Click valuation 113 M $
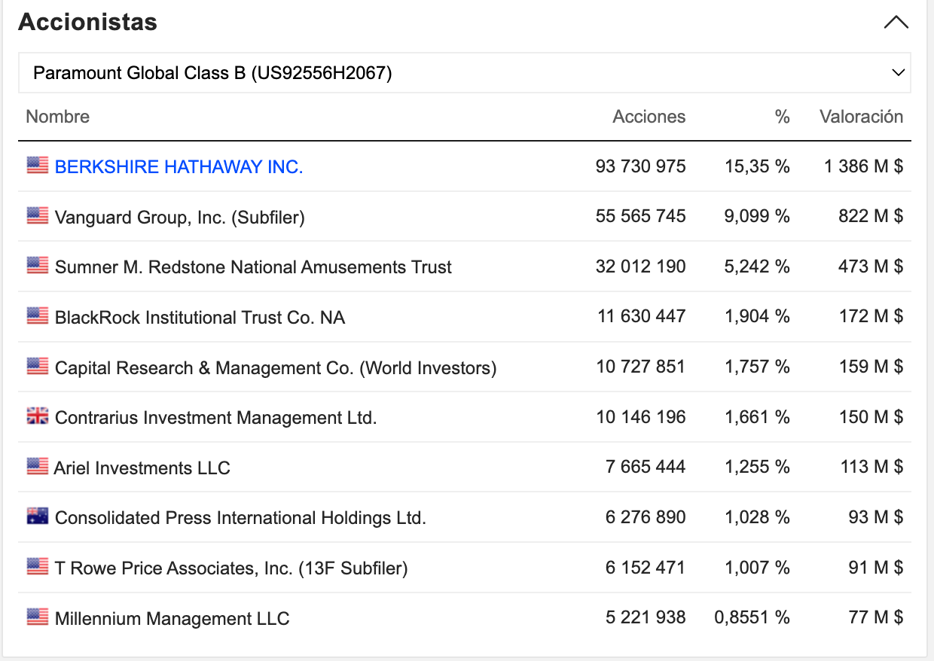The height and width of the screenshot is (661, 934). (871, 467)
